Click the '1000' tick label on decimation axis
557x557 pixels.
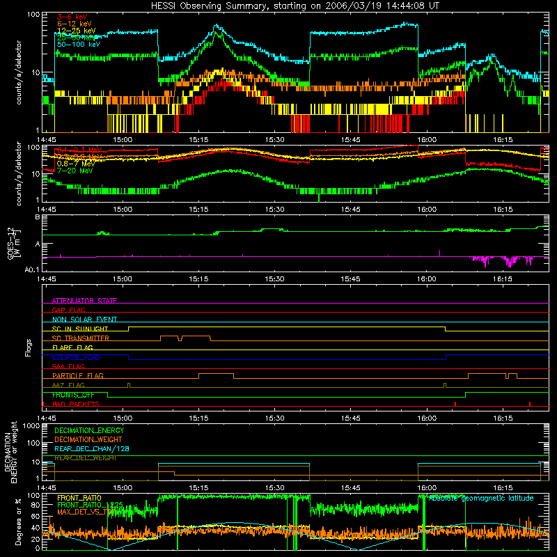click(x=31, y=426)
